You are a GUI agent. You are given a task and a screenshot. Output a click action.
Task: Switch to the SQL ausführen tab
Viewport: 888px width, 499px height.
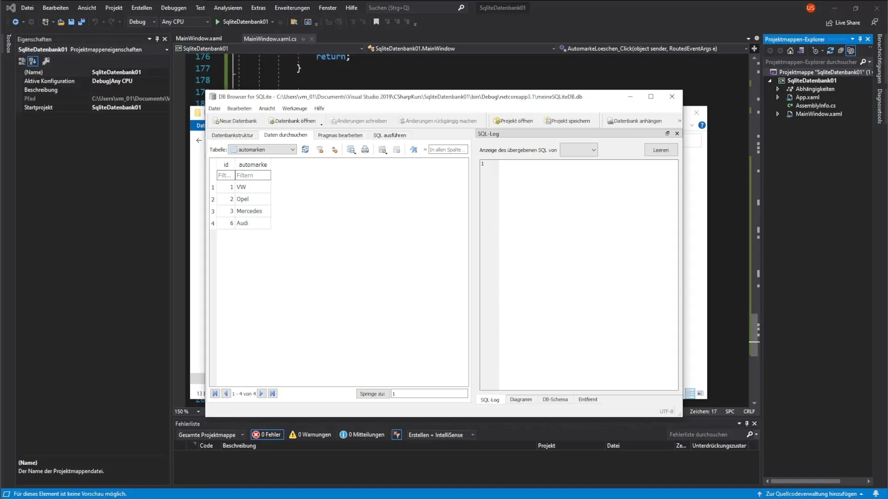tap(389, 135)
